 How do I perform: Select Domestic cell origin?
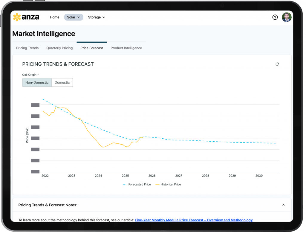click(62, 83)
